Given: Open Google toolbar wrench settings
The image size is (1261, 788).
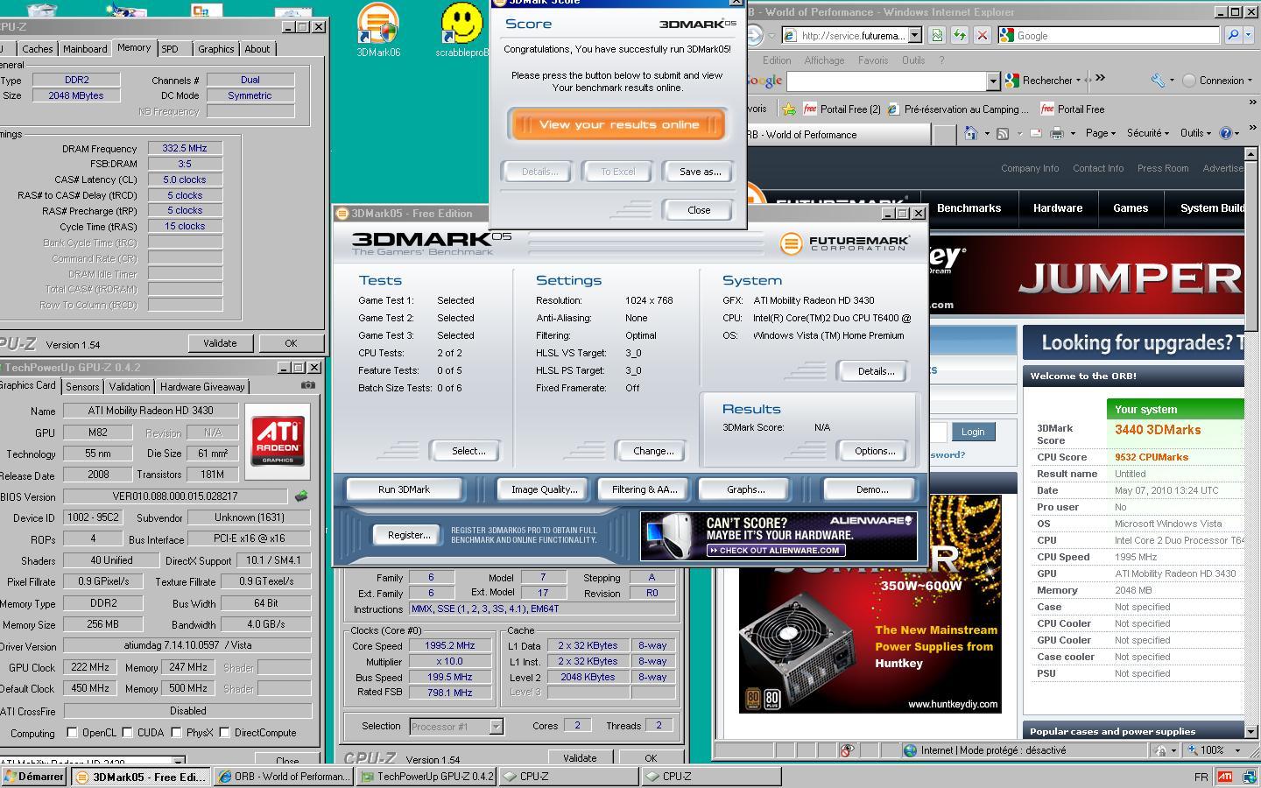Looking at the screenshot, I should pyautogui.click(x=1159, y=81).
